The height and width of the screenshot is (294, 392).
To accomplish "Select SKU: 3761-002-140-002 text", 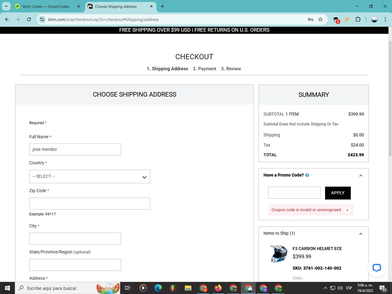I will tap(317, 268).
